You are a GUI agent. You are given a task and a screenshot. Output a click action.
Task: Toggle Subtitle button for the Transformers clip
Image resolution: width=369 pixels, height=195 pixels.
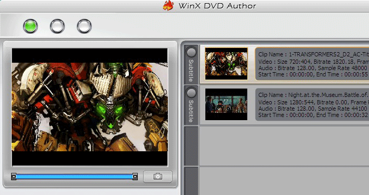point(191,65)
